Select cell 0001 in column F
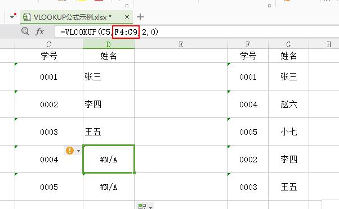This screenshot has height=209, width=339. 248,76
